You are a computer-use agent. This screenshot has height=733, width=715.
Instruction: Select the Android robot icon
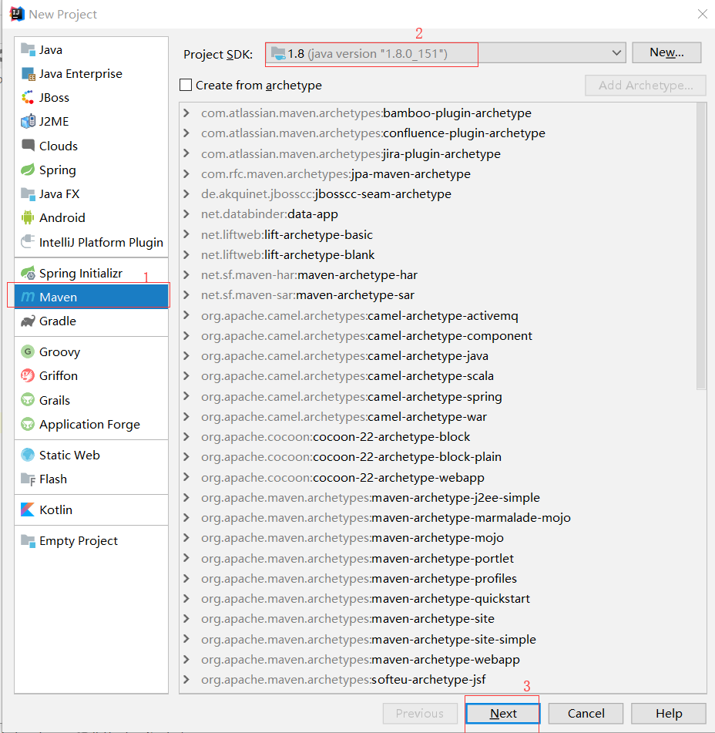22,217
